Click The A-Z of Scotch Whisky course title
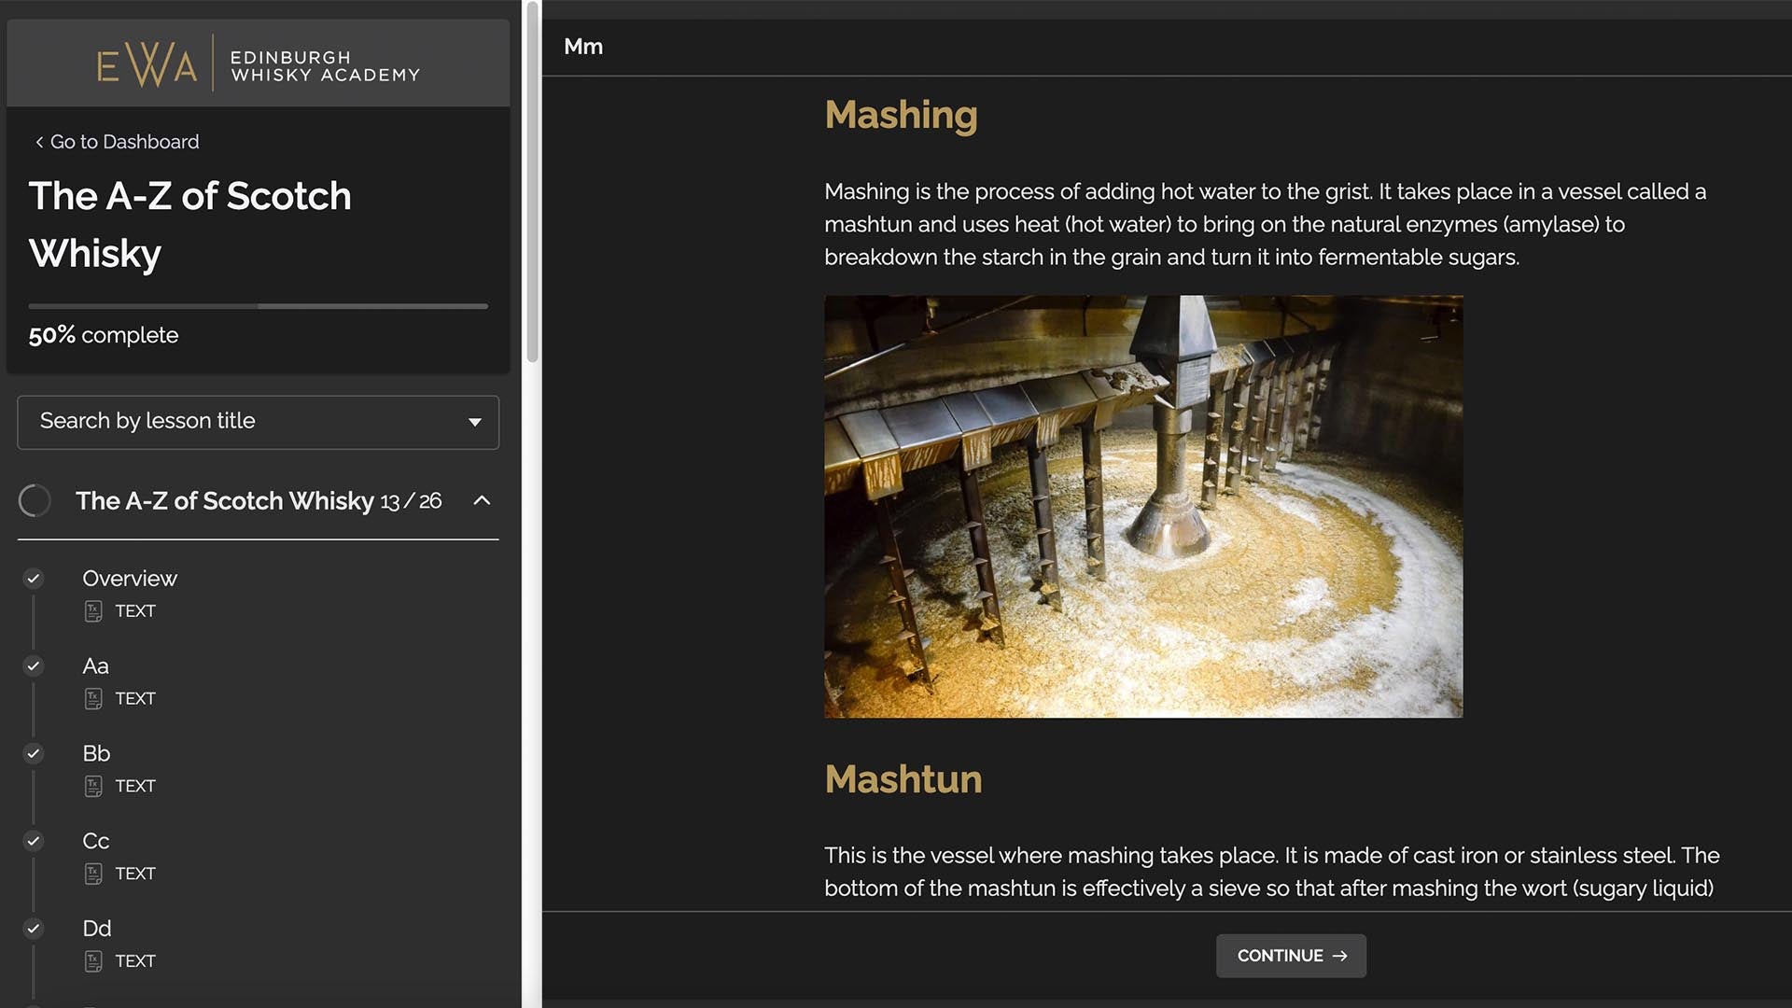The image size is (1792, 1008). (x=190, y=225)
